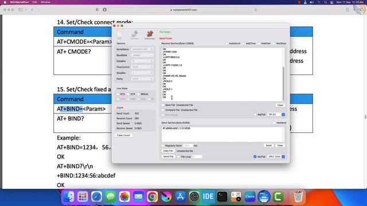Click Spotlight search icon in menu bar
The width and height of the screenshot is (367, 206).
325,2
